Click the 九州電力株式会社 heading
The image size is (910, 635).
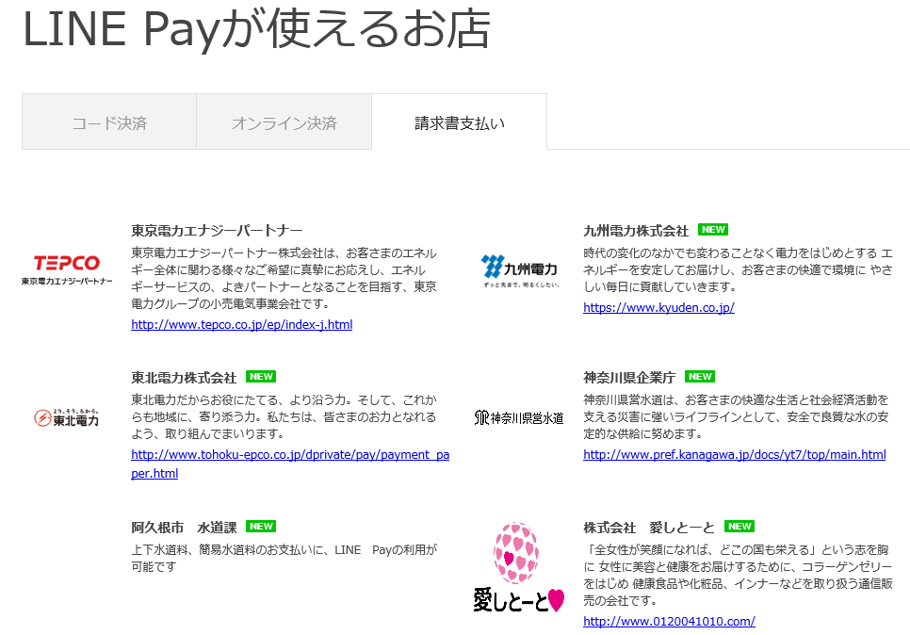pyautogui.click(x=636, y=231)
